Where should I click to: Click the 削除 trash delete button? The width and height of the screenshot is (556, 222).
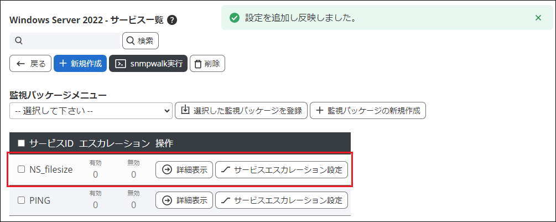[207, 64]
